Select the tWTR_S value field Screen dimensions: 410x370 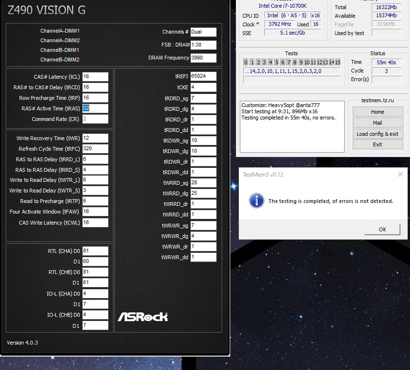click(95, 191)
